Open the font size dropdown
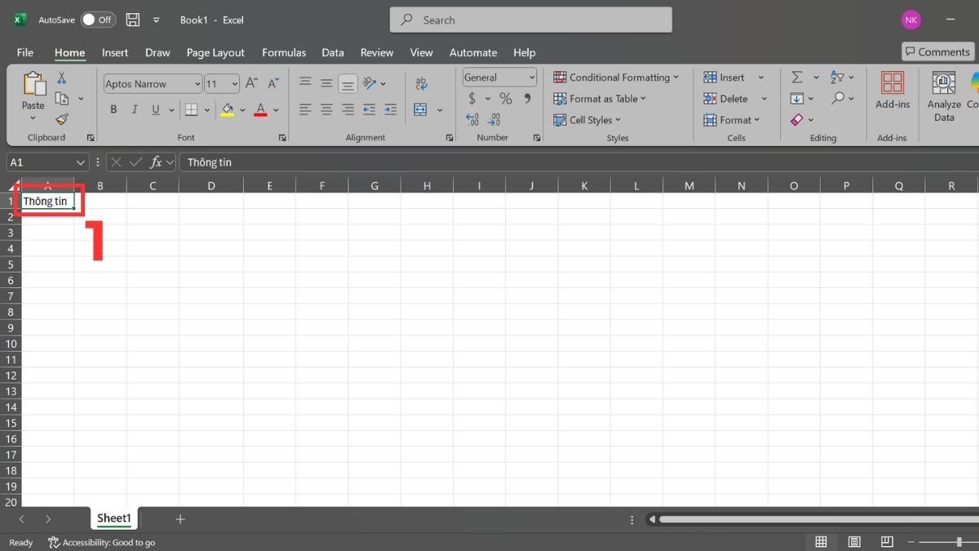The width and height of the screenshot is (979, 551). [233, 83]
